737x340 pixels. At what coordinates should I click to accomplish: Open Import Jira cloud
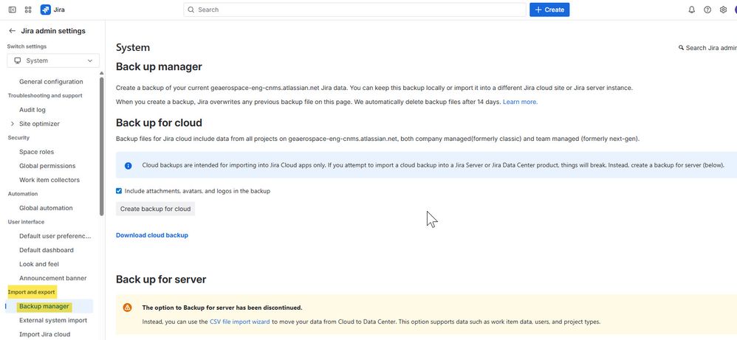(44, 334)
